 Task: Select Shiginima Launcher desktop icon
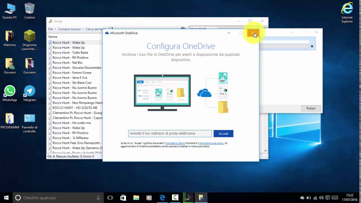click(30, 40)
